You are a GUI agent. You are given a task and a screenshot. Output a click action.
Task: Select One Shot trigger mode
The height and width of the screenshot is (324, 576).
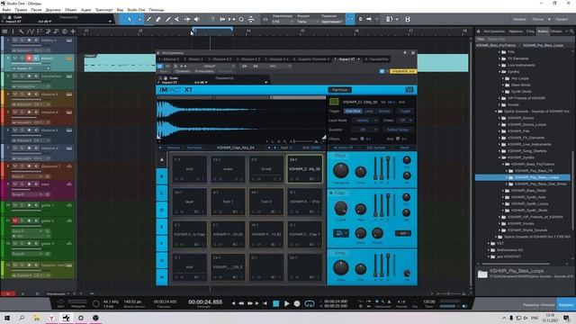tap(353, 111)
